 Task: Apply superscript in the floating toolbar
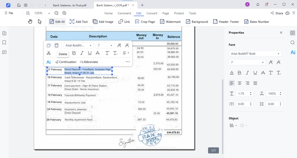tap(107, 53)
